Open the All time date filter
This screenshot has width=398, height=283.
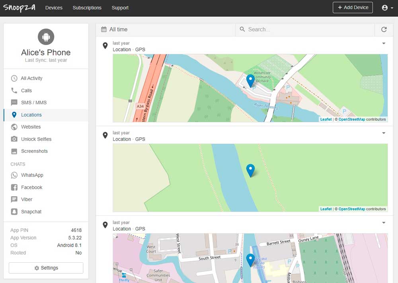[118, 29]
